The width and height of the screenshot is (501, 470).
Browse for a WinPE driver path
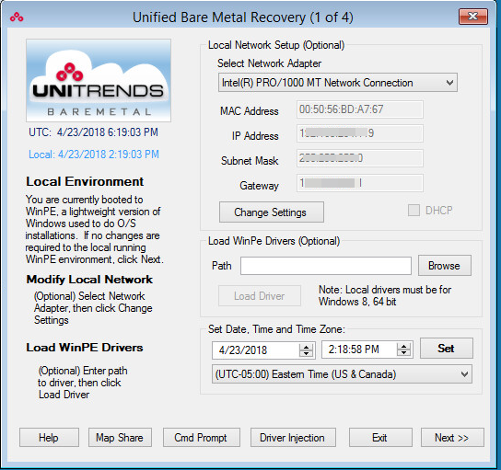[445, 266]
